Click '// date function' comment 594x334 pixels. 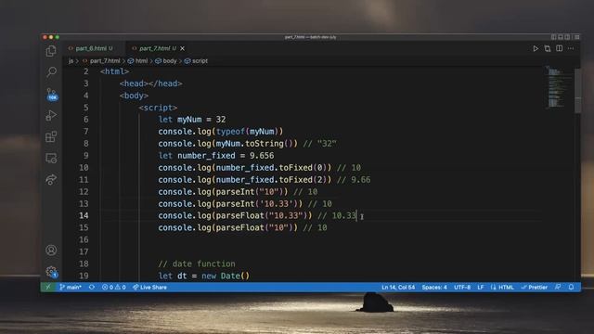pos(197,263)
